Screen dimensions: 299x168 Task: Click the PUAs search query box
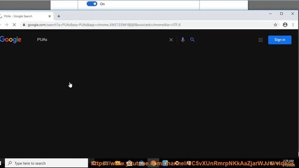[101, 40]
